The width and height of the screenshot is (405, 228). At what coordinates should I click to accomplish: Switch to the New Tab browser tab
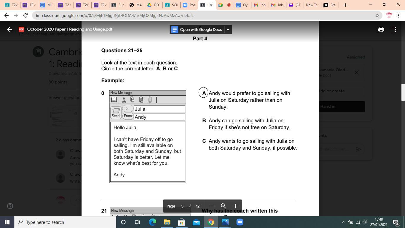tap(312, 5)
